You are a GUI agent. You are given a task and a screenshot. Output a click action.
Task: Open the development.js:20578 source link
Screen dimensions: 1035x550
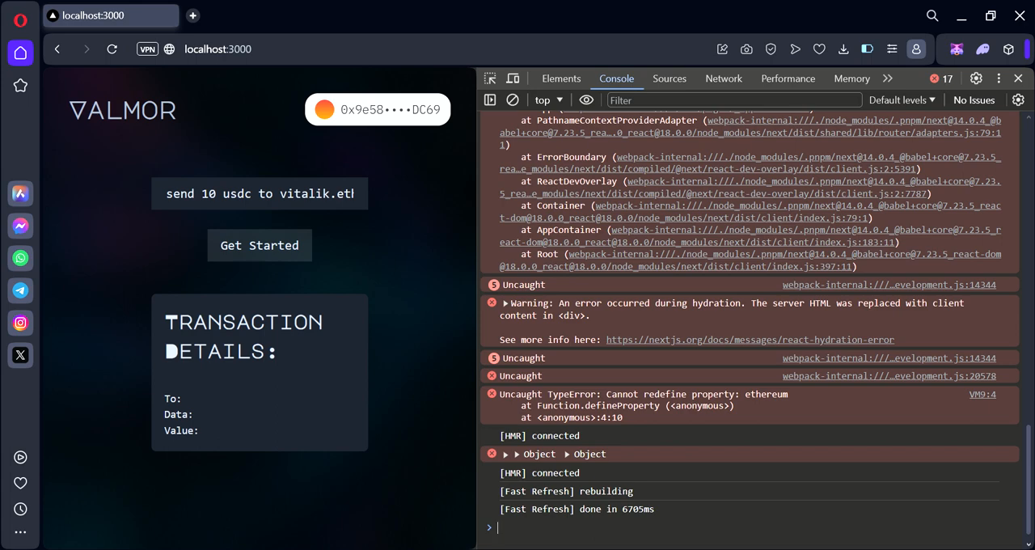coord(889,376)
